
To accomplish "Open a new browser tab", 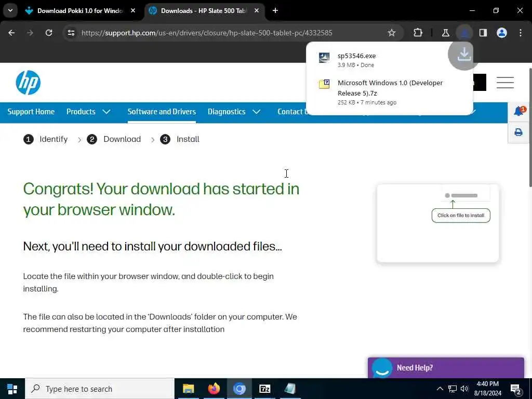I will pyautogui.click(x=275, y=11).
